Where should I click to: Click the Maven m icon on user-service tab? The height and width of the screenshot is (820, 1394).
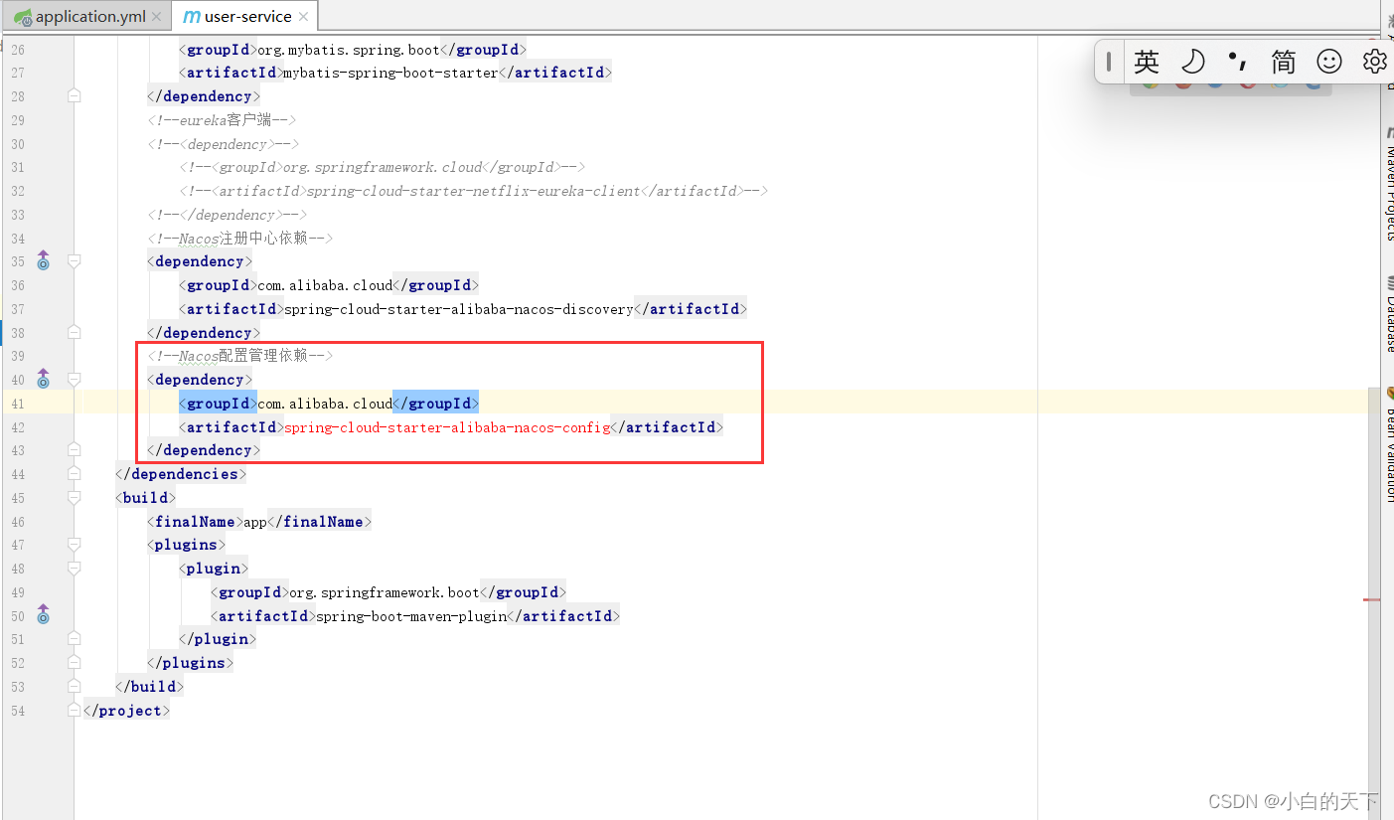192,17
